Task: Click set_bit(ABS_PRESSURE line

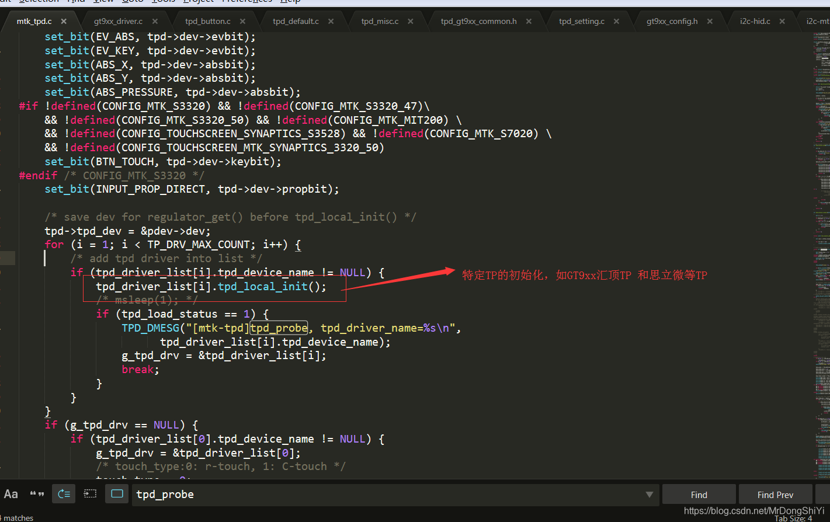Action: click(172, 92)
